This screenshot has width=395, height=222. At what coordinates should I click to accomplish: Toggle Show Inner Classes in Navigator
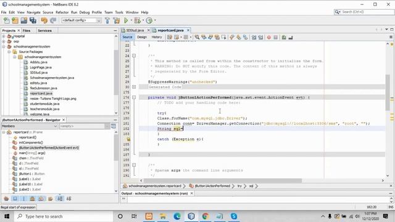(41, 199)
